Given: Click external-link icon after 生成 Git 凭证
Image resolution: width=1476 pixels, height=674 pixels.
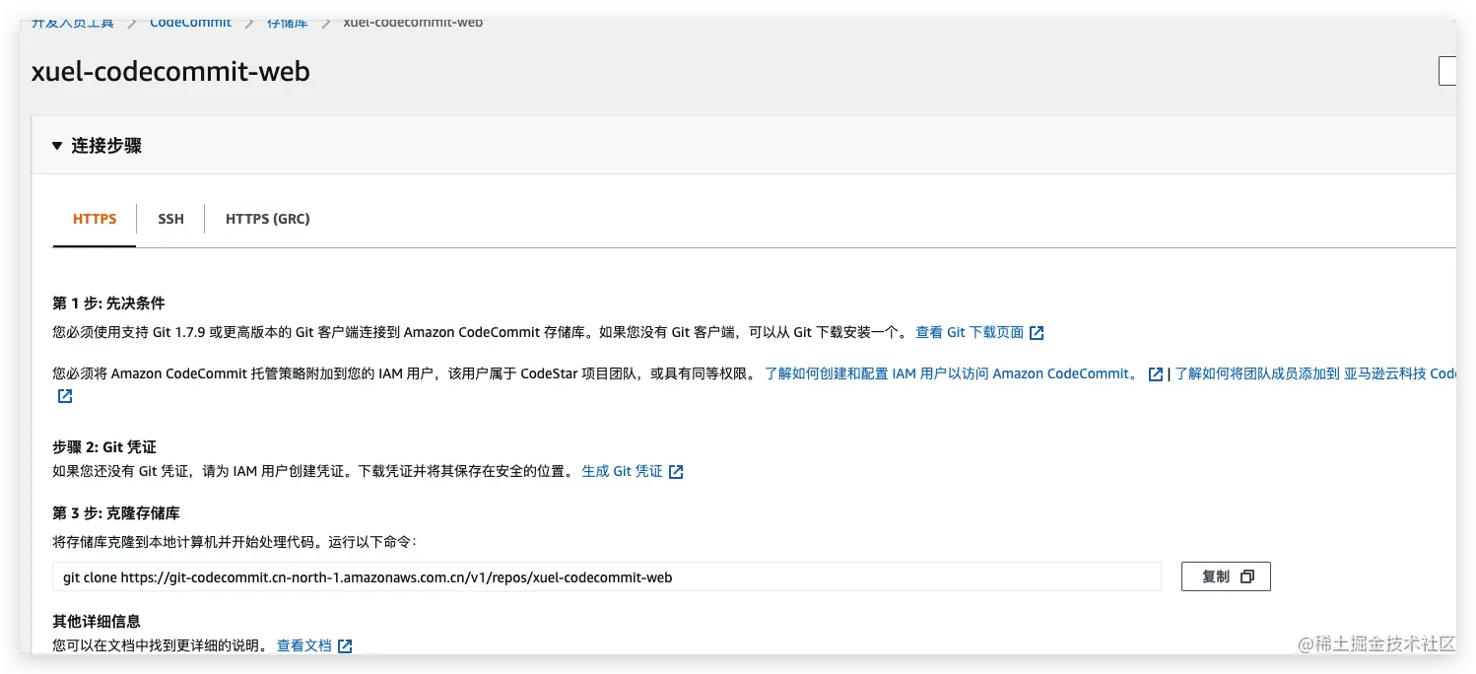Looking at the screenshot, I should 676,472.
